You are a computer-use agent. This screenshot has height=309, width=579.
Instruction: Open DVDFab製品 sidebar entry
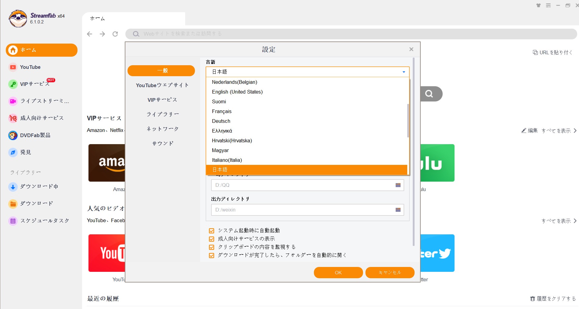[x=30, y=135]
